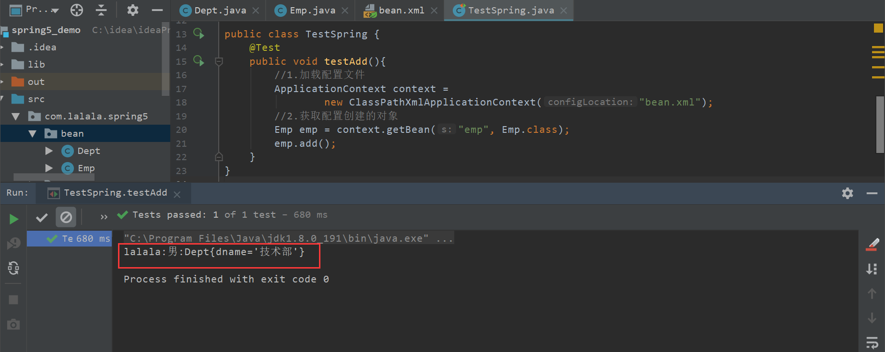The width and height of the screenshot is (885, 352).
Task: Close the bean.xml editor tab
Action: [x=434, y=11]
